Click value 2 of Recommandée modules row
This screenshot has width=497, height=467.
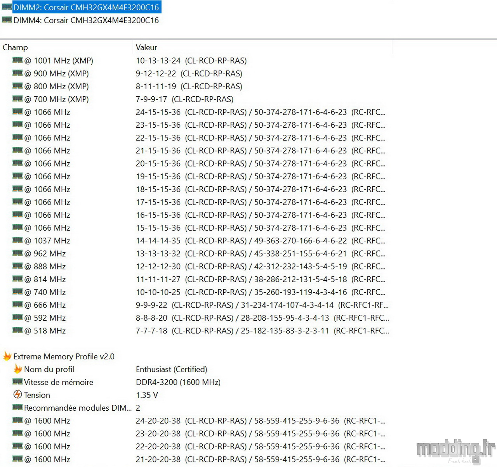pyautogui.click(x=138, y=408)
